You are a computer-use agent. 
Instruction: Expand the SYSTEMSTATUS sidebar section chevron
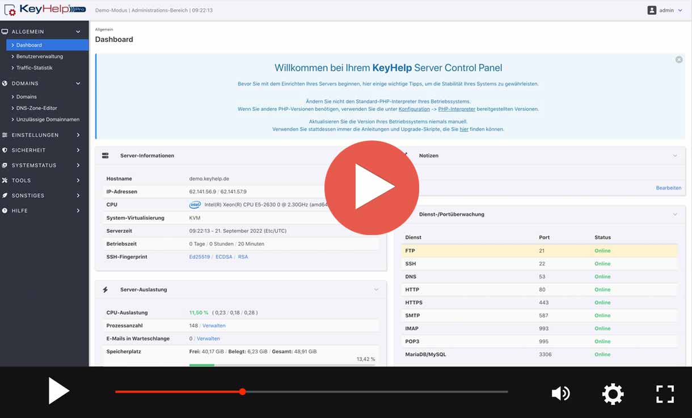click(78, 165)
